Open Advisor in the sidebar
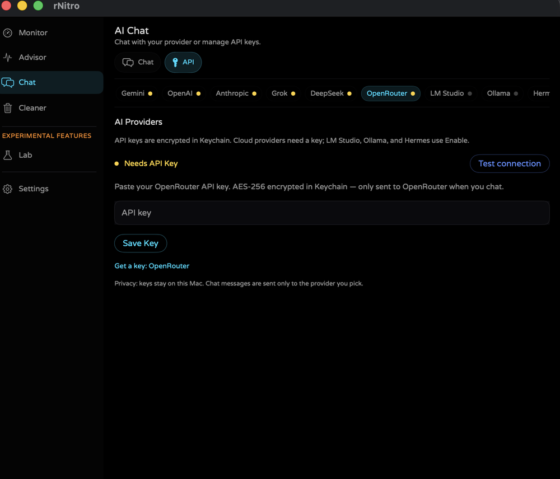Viewport: 560px width, 479px height. (x=52, y=58)
